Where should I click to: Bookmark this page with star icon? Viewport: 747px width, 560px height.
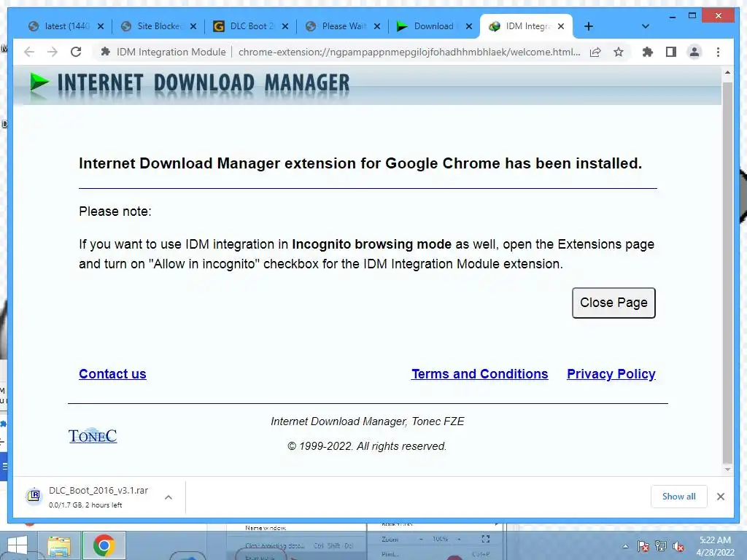pos(619,52)
